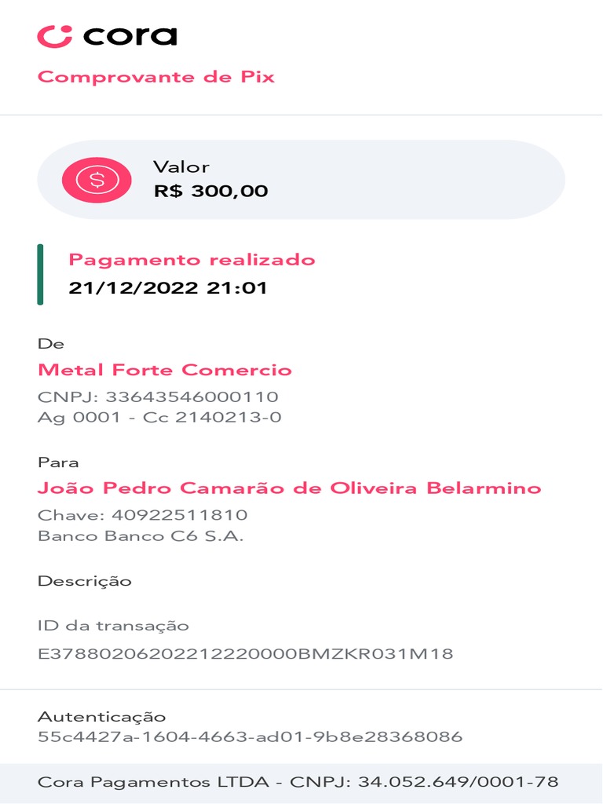Click the Valor label
The height and width of the screenshot is (804, 603).
(181, 166)
